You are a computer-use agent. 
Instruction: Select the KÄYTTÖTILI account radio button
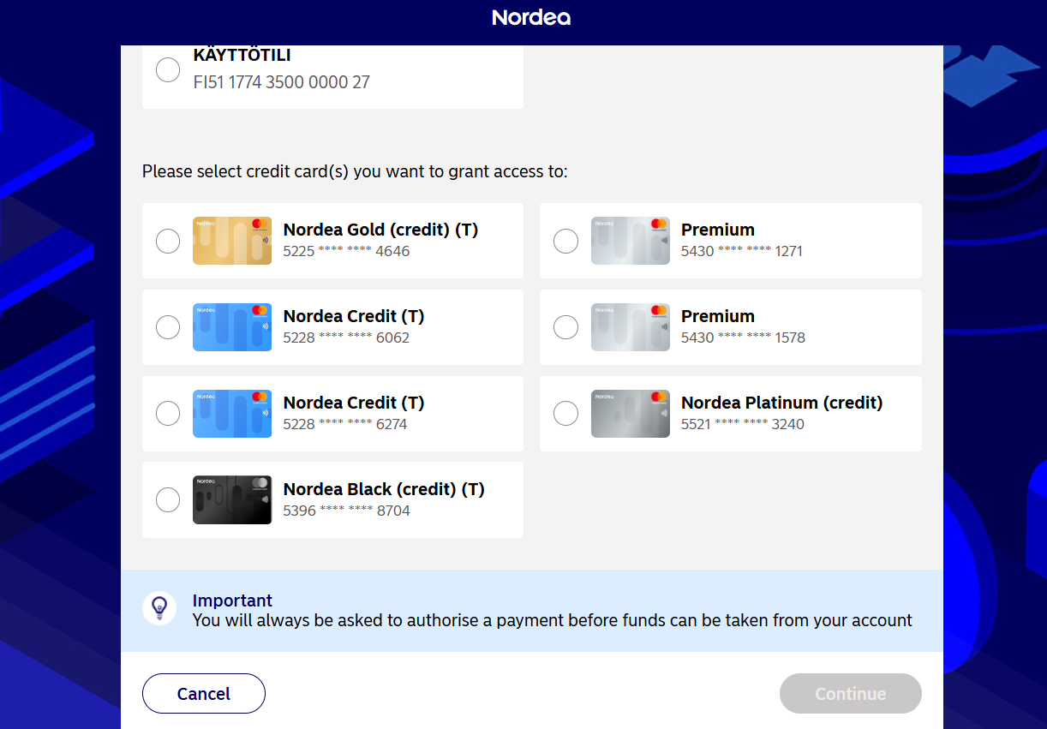pyautogui.click(x=168, y=69)
